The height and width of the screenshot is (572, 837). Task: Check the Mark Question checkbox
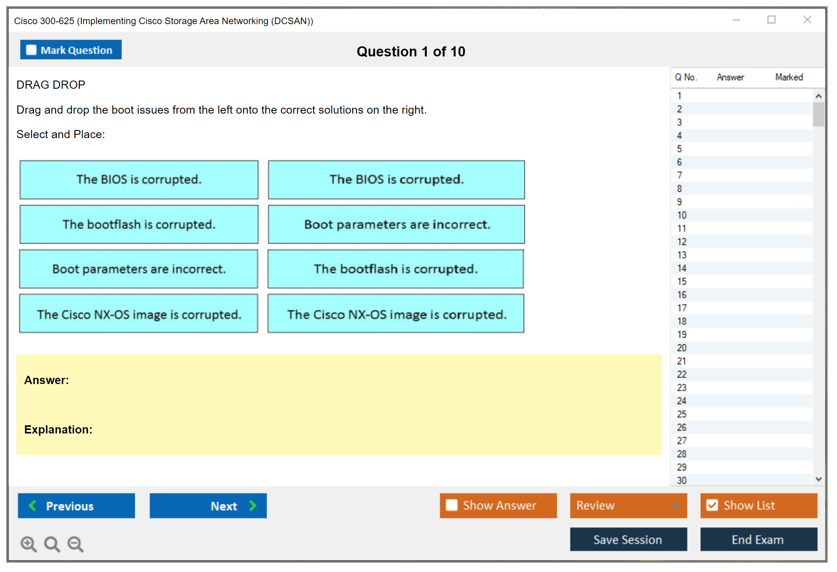(x=31, y=50)
